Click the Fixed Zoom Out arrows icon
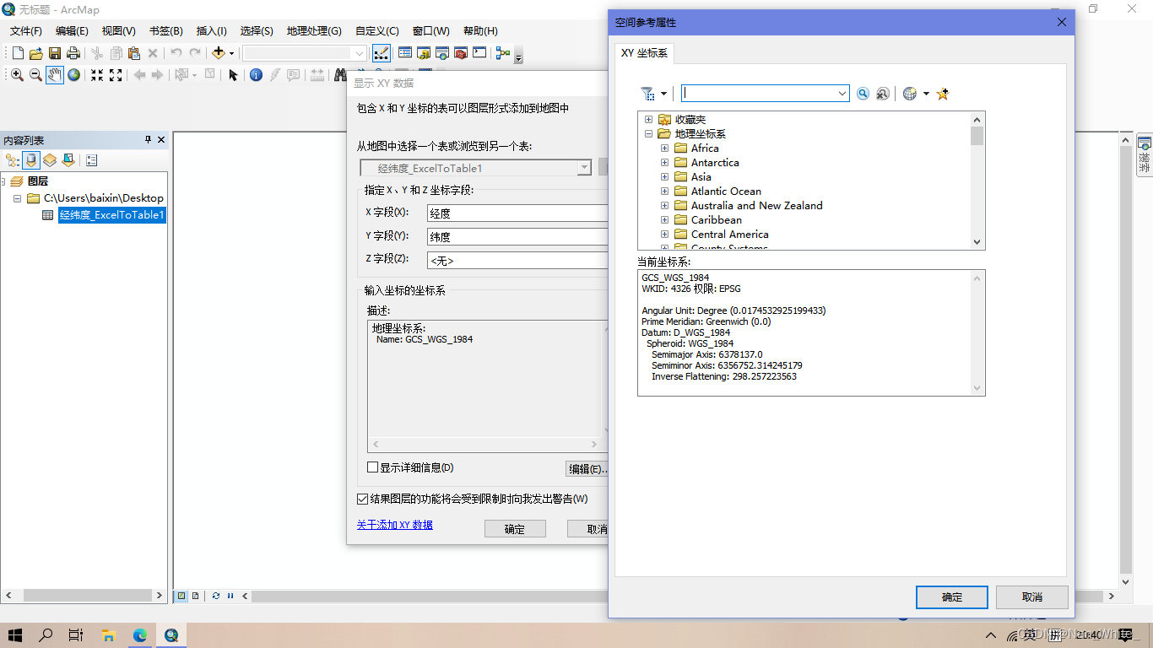This screenshot has width=1153, height=648. (x=116, y=75)
